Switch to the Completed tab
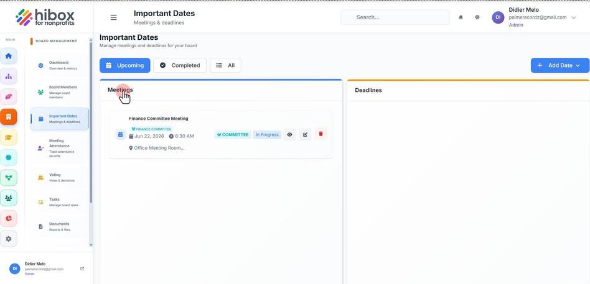This screenshot has width=590, height=284. 180,65
